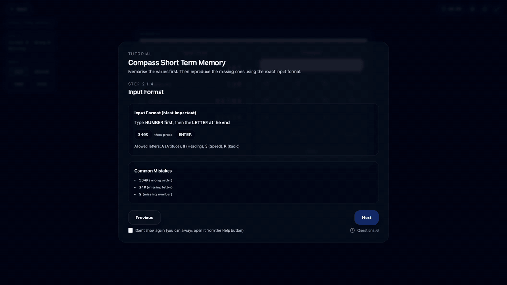Click the Input Format (Most Important) heading
Screen dimensions: 507x285
tap(165, 112)
